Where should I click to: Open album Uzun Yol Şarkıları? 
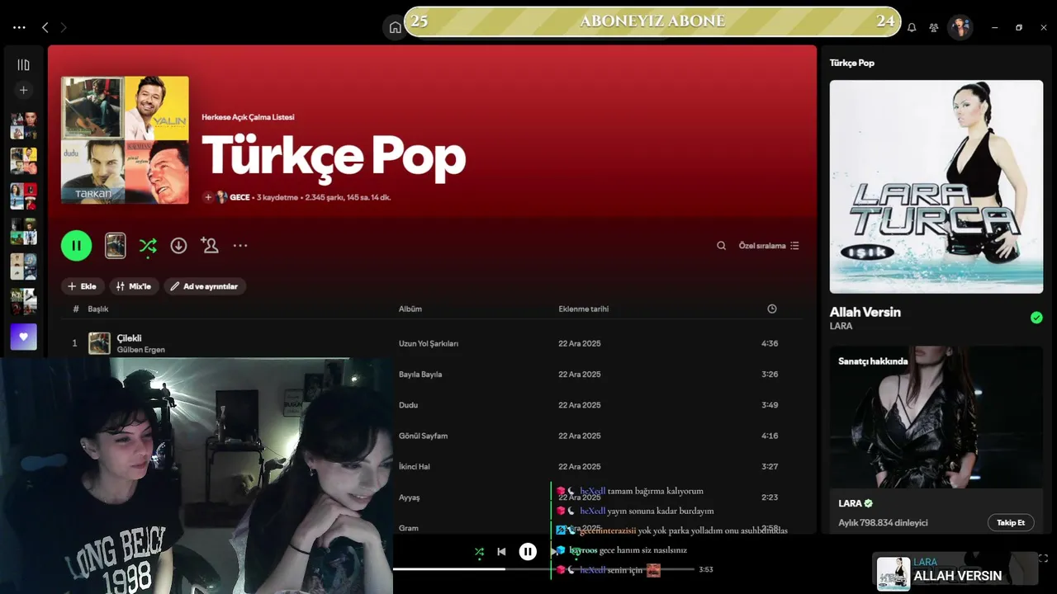pos(429,343)
